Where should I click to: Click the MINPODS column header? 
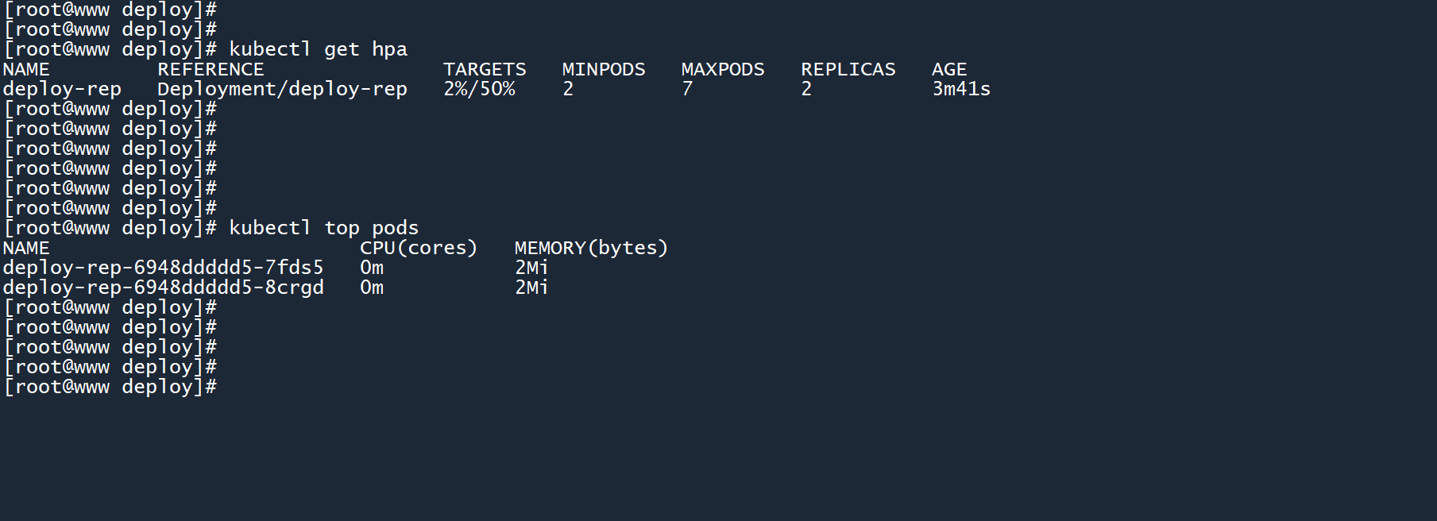604,70
